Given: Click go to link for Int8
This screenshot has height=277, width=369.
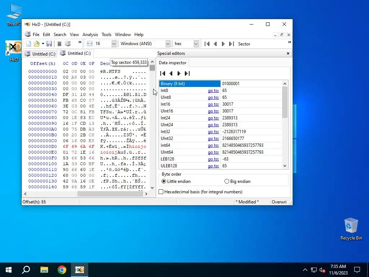Looking at the screenshot, I should [x=213, y=91].
